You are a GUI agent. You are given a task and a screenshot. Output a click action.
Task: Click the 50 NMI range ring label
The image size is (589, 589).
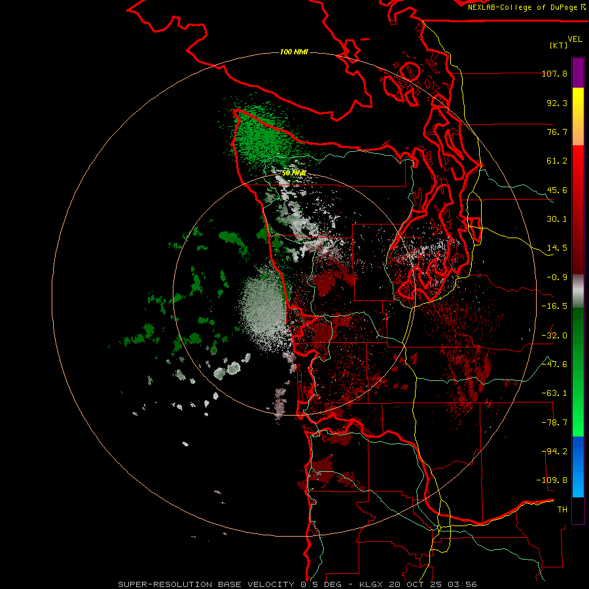coord(294,173)
